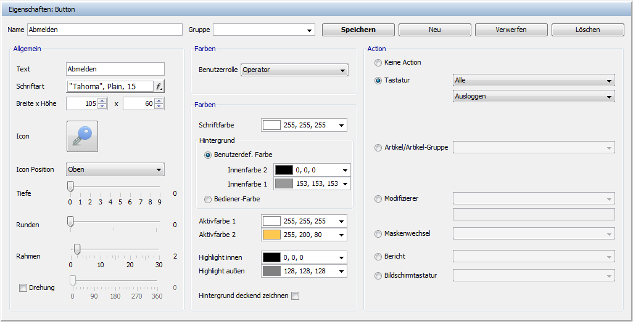
Task: Select the Bediener-Farbe radio button
Action: click(x=208, y=199)
